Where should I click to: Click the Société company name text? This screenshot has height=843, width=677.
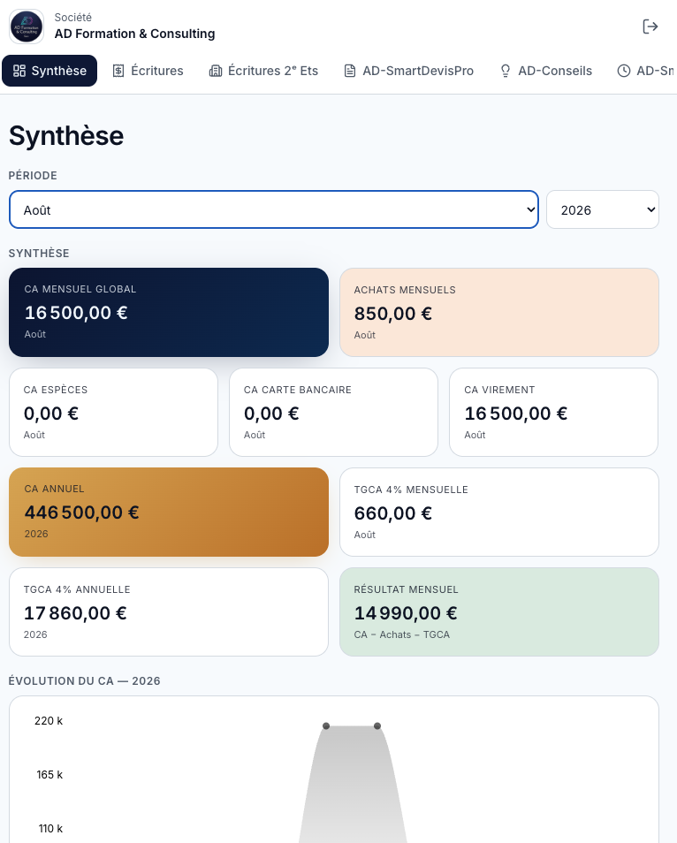coord(134,34)
